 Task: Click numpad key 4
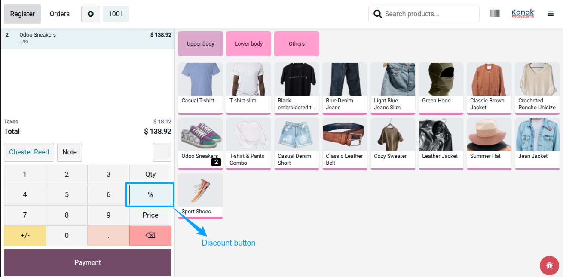25,195
